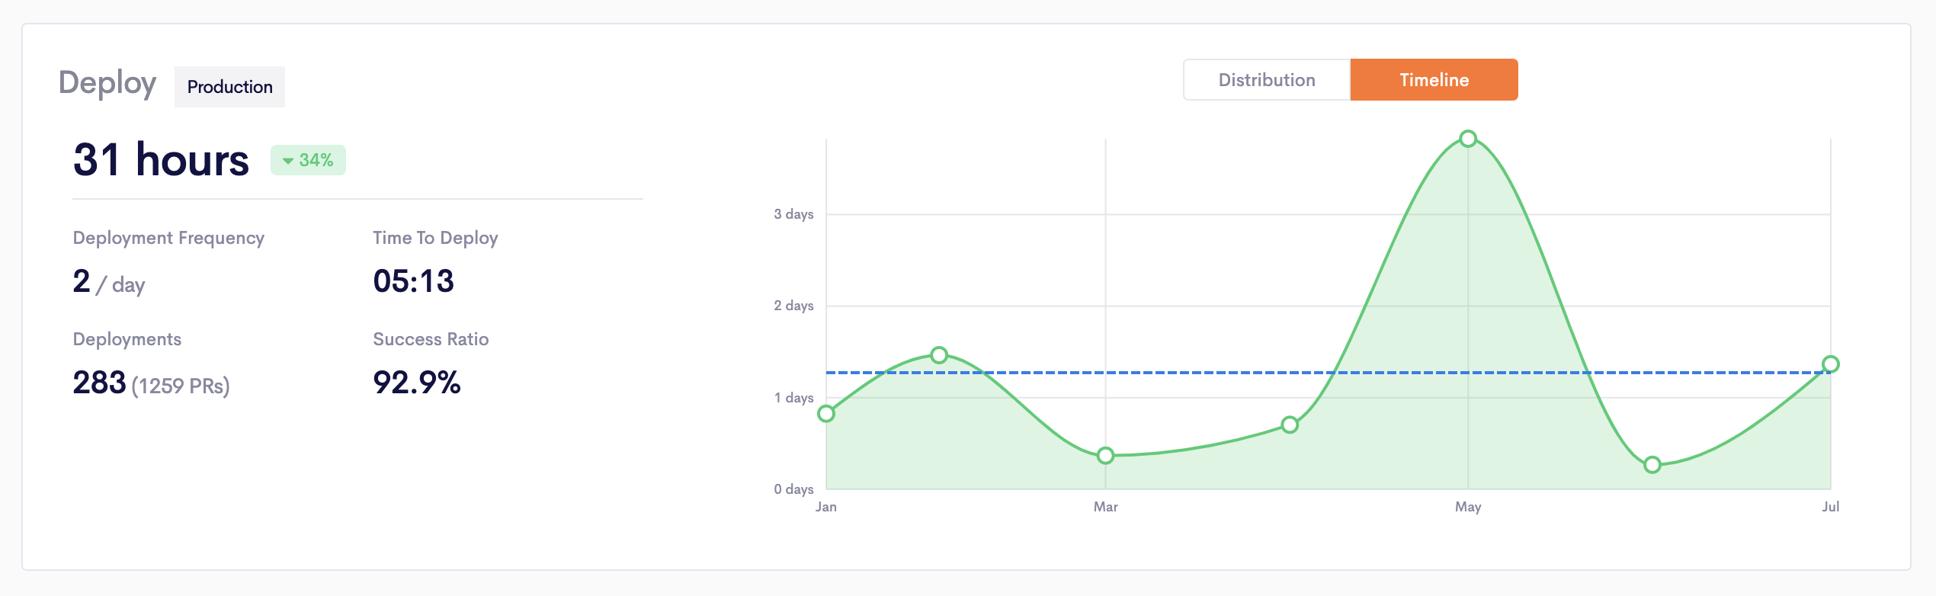
Task: Click the March data point on chart
Action: pyautogui.click(x=1105, y=456)
